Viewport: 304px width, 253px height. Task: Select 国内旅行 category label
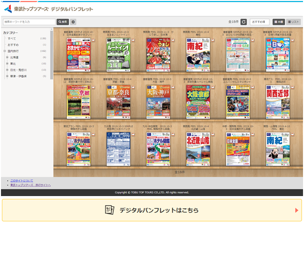pyautogui.click(x=13, y=51)
